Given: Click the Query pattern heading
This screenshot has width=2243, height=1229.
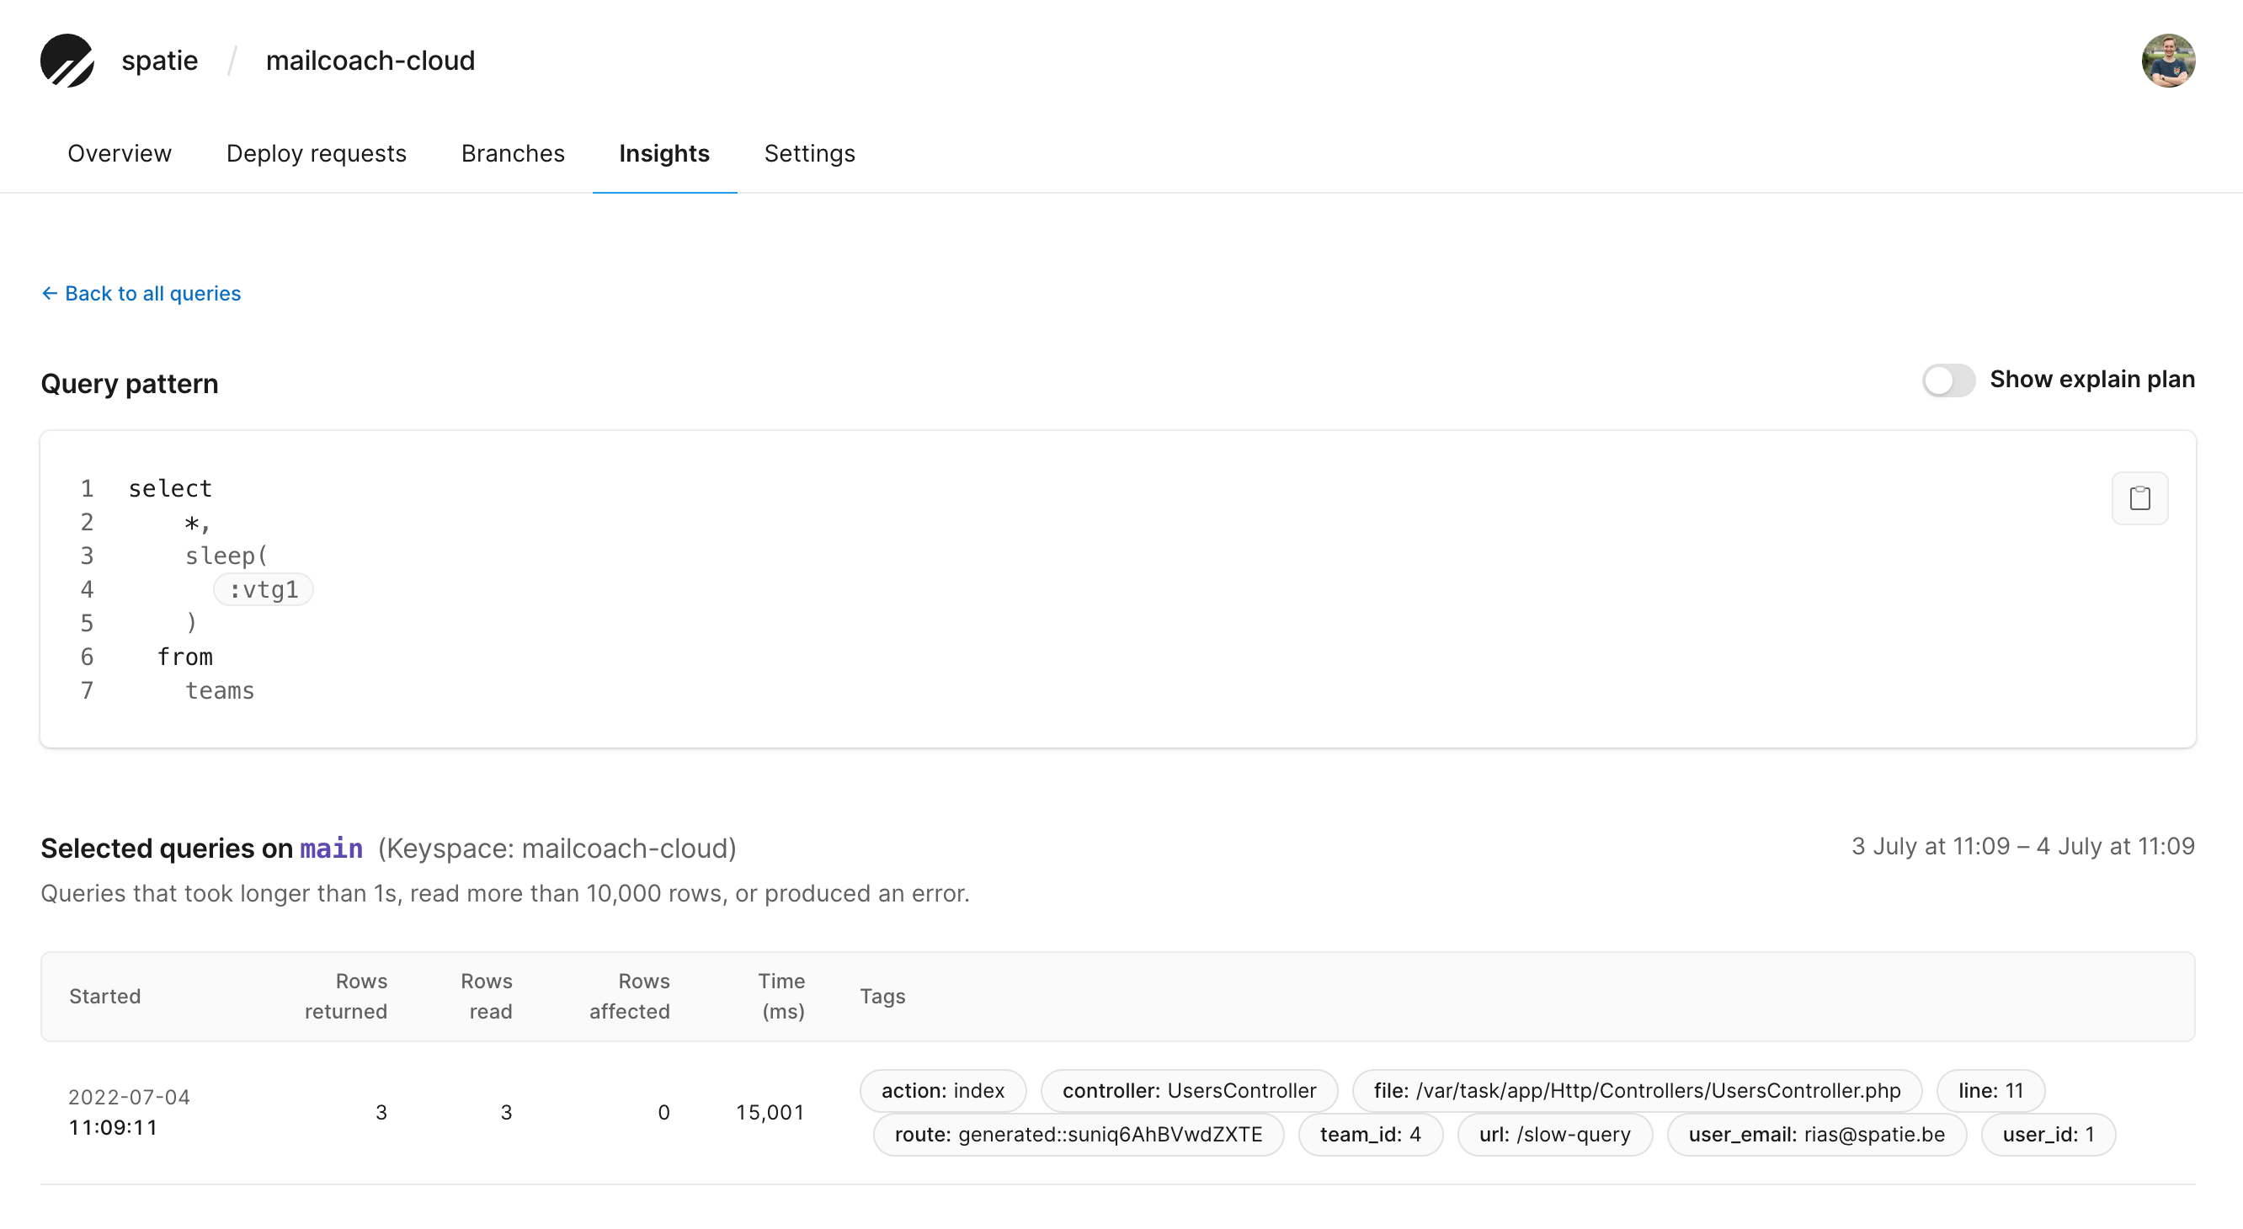Looking at the screenshot, I should coord(130,384).
